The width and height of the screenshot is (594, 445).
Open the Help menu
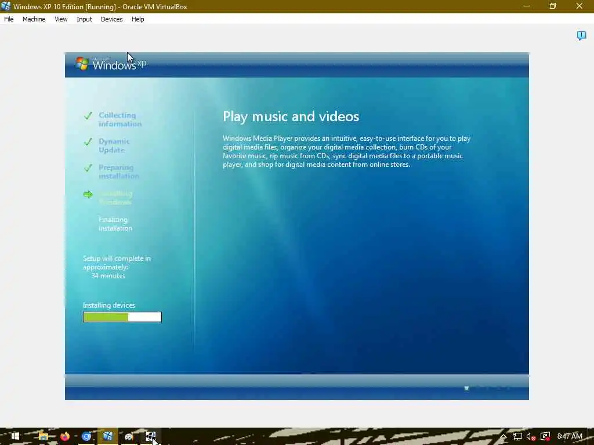(137, 19)
